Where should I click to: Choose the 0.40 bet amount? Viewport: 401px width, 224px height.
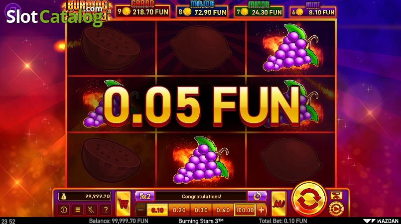tap(223, 210)
